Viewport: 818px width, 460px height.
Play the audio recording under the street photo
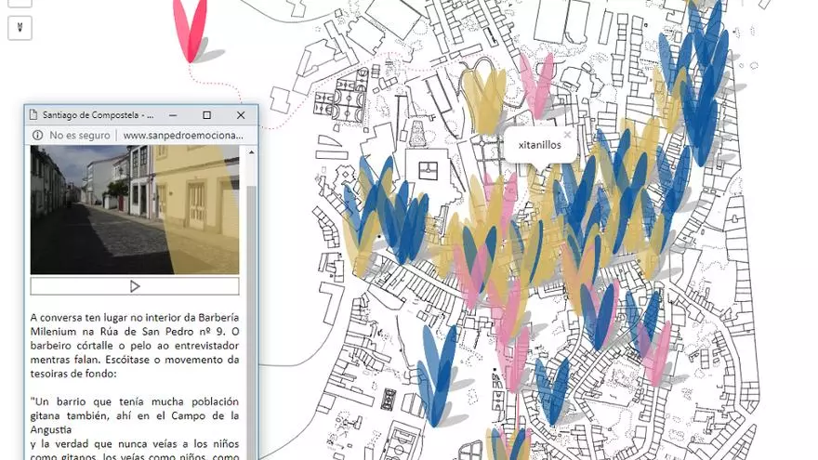point(135,286)
